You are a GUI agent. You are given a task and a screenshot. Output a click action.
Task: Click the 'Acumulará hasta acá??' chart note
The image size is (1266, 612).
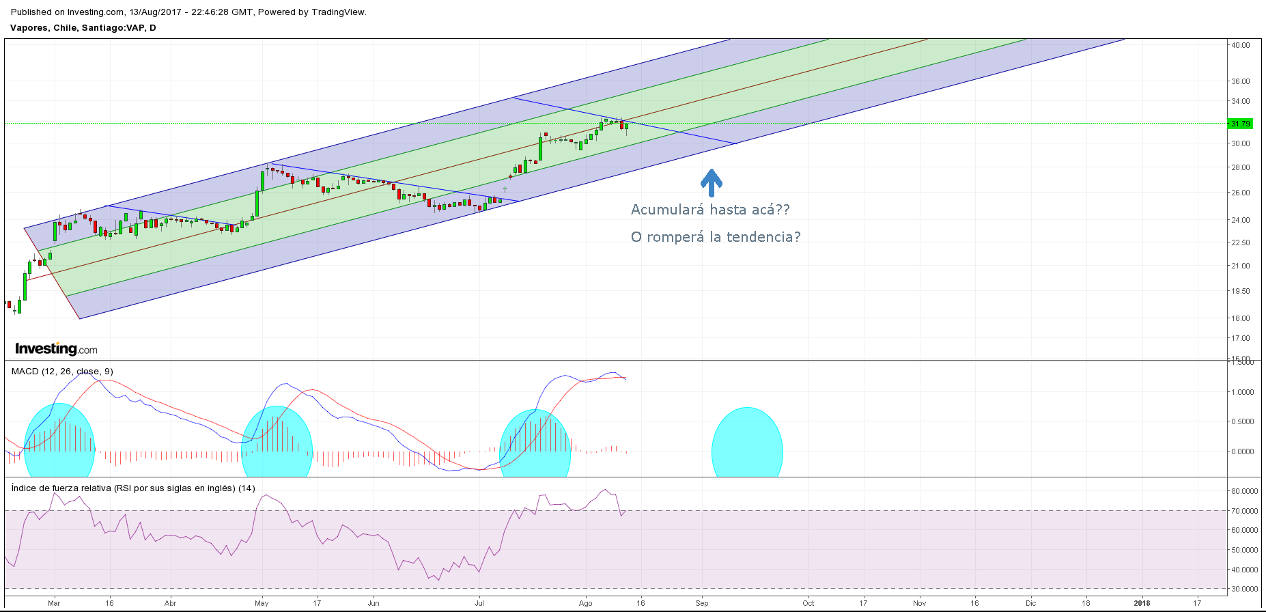pos(710,210)
